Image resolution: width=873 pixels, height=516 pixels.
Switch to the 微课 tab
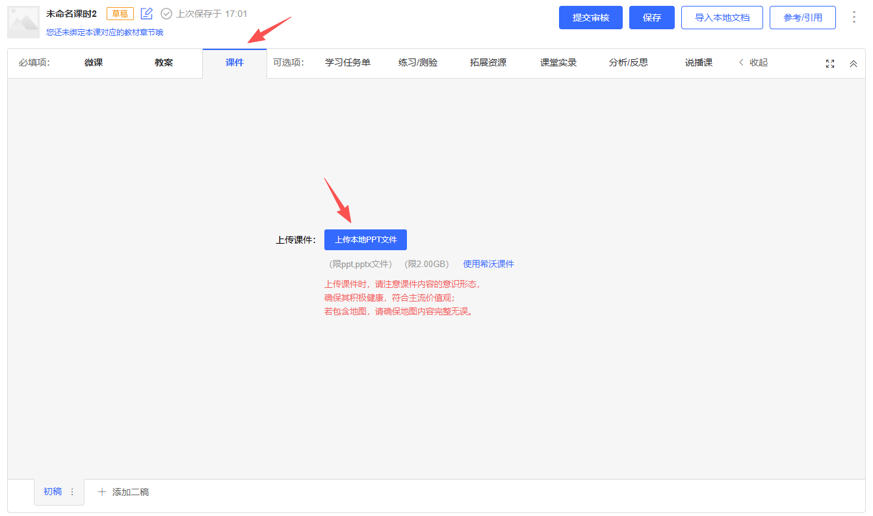(x=94, y=63)
